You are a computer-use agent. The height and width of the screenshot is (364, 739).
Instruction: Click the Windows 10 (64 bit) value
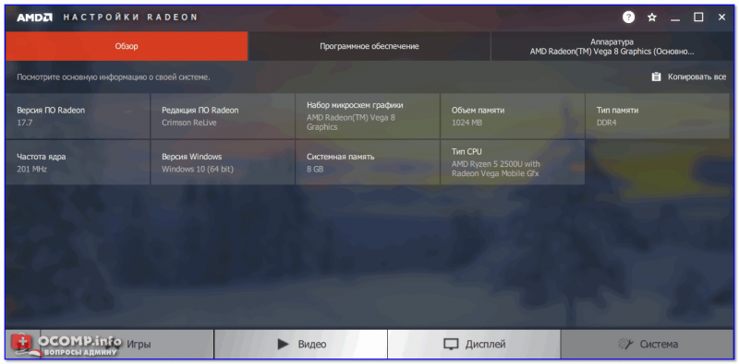198,169
